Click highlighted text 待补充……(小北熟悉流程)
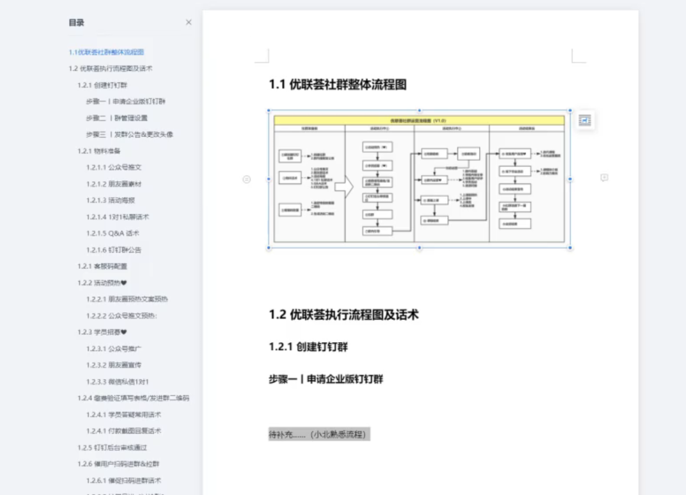 tap(319, 435)
